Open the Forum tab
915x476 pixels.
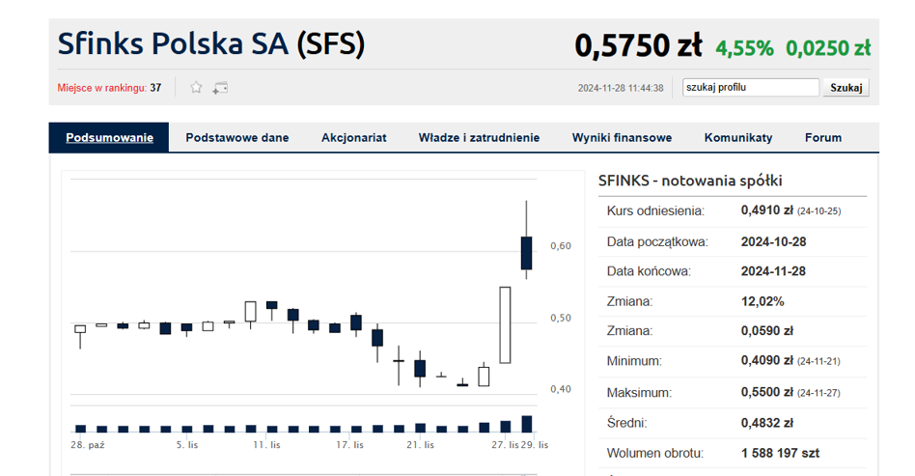pyautogui.click(x=823, y=138)
